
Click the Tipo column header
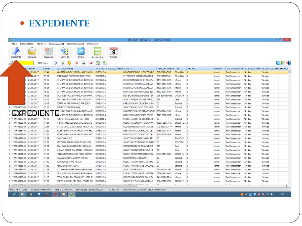tap(180, 68)
